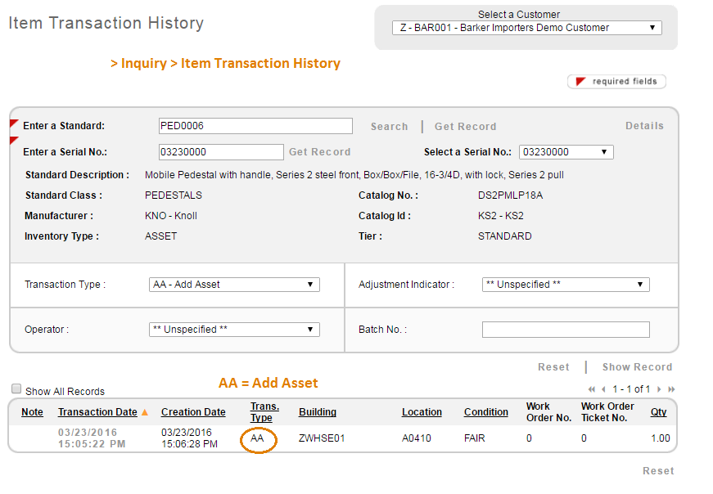The width and height of the screenshot is (713, 494).
Task: Expand the Adjustment Indicator dropdown
Action: [x=566, y=285]
